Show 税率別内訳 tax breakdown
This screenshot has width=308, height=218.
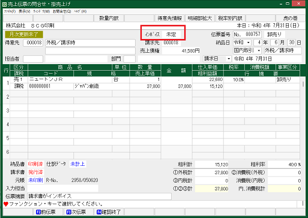(x=230, y=19)
